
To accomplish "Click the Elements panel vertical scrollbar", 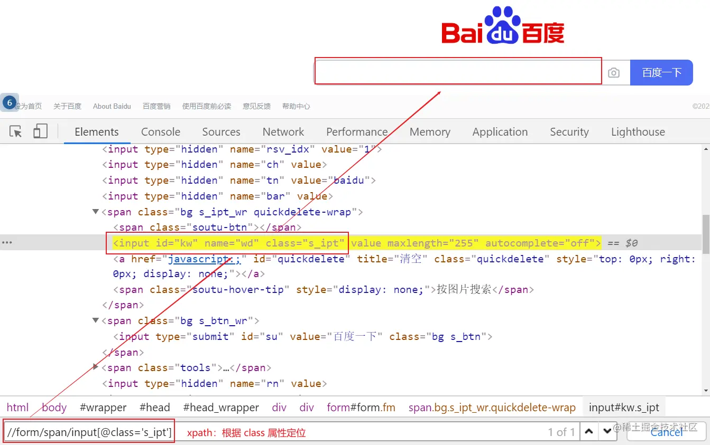I will [x=706, y=235].
